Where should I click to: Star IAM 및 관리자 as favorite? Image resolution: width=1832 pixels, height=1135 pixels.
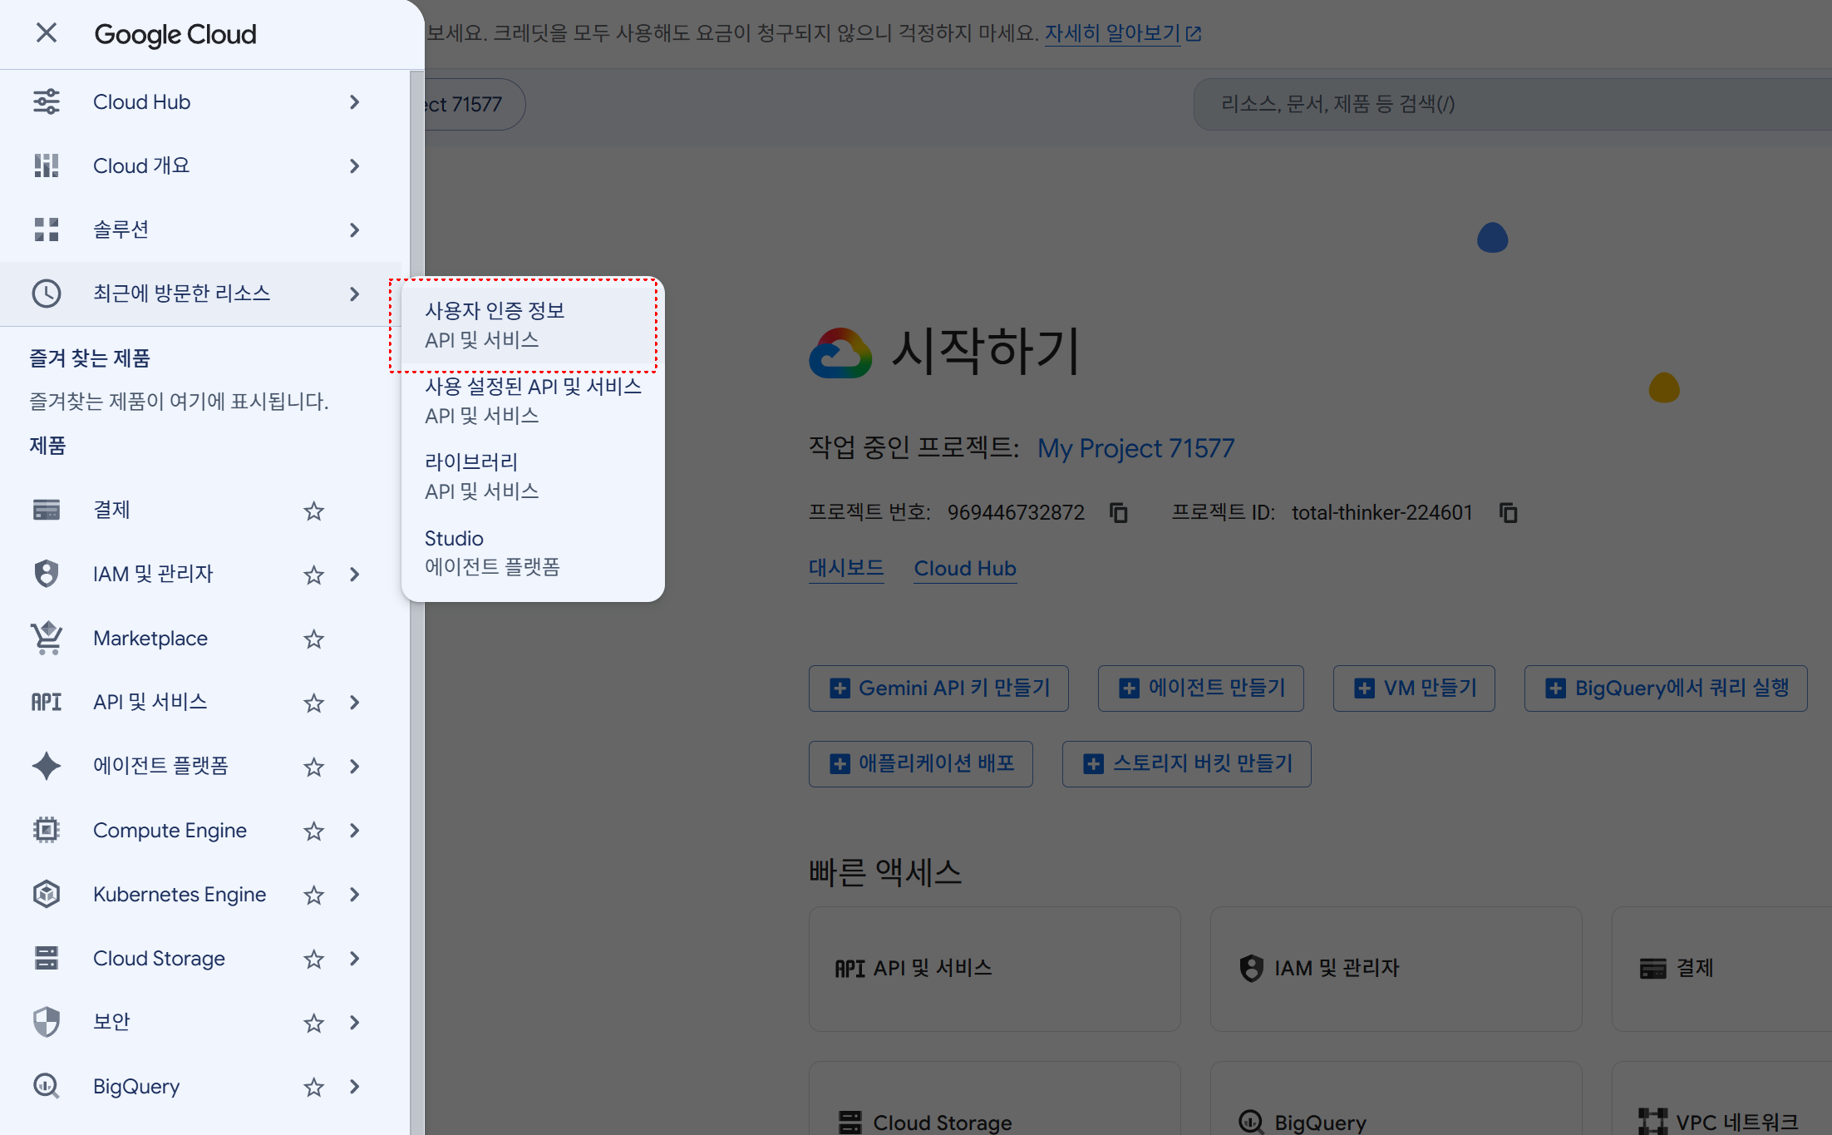point(313,575)
